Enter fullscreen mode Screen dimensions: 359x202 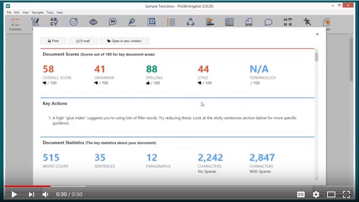click(x=347, y=195)
